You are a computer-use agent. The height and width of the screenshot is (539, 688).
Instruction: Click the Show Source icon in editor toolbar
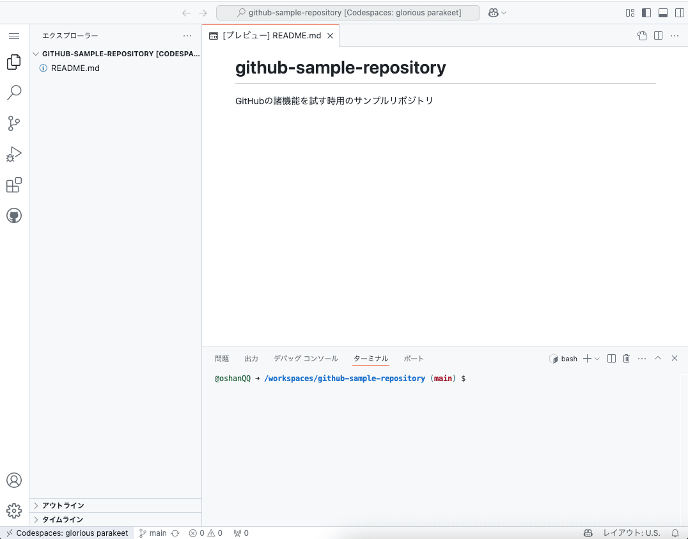[642, 36]
